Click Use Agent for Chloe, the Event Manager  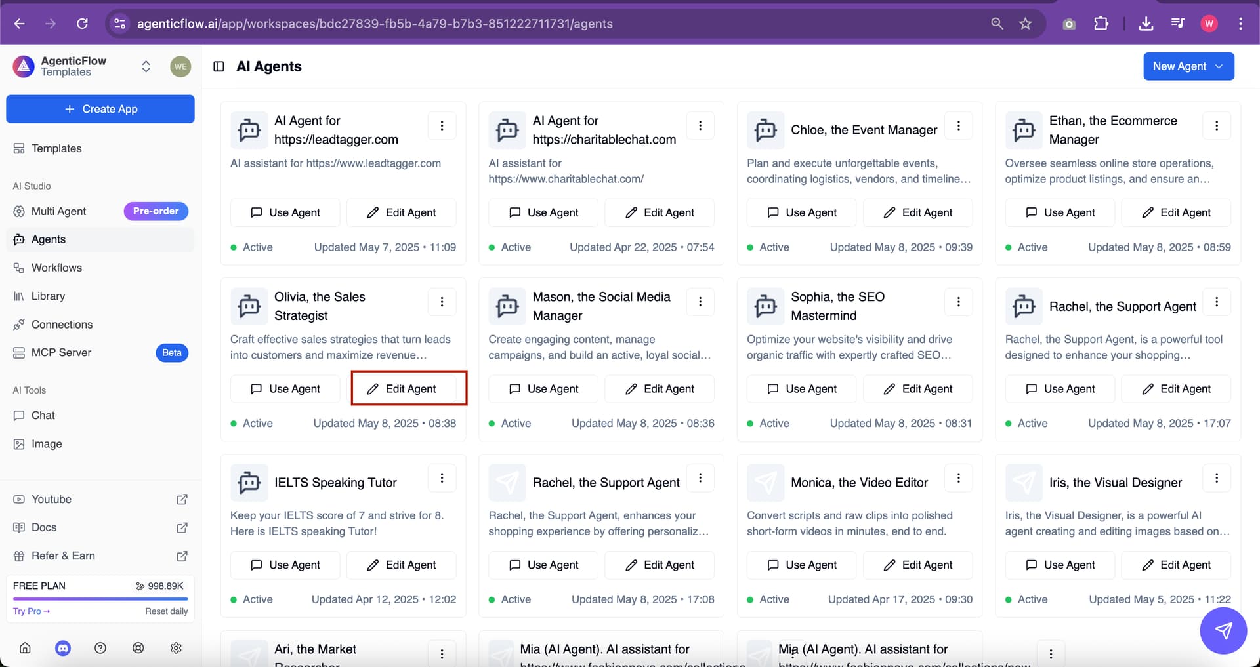[x=802, y=212]
